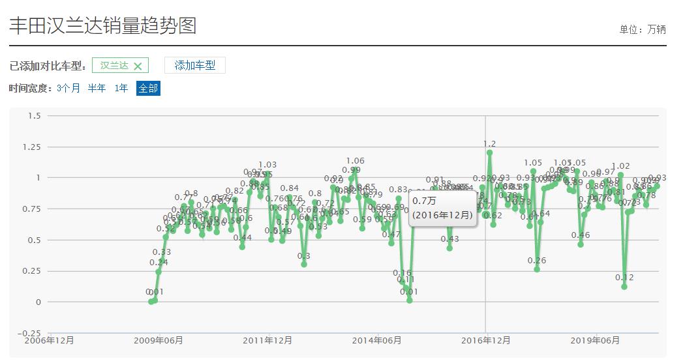Screen dimensions: 683x363
Task: Click the 0.44 data point
Action: coord(242,247)
